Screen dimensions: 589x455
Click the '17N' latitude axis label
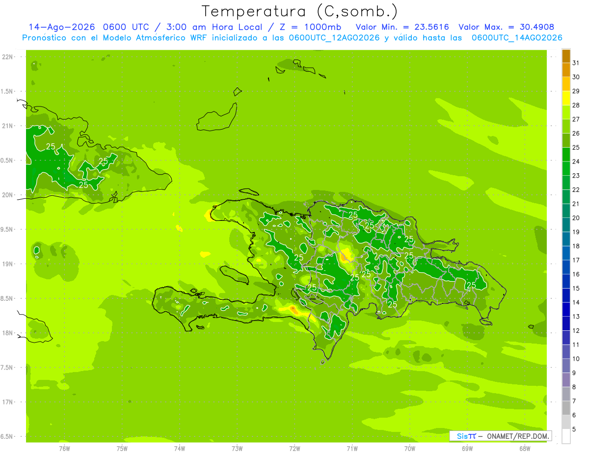(7, 402)
